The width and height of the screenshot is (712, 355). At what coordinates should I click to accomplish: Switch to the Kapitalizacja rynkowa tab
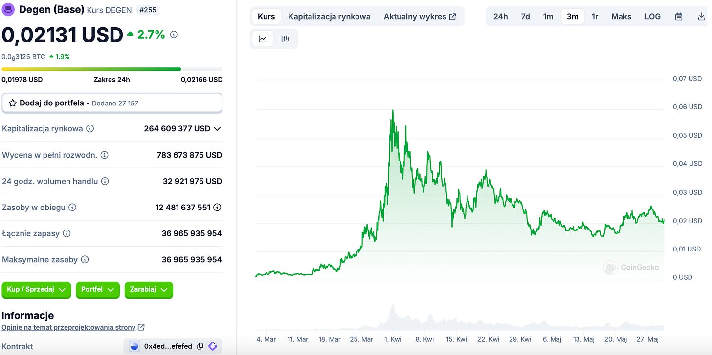(329, 17)
